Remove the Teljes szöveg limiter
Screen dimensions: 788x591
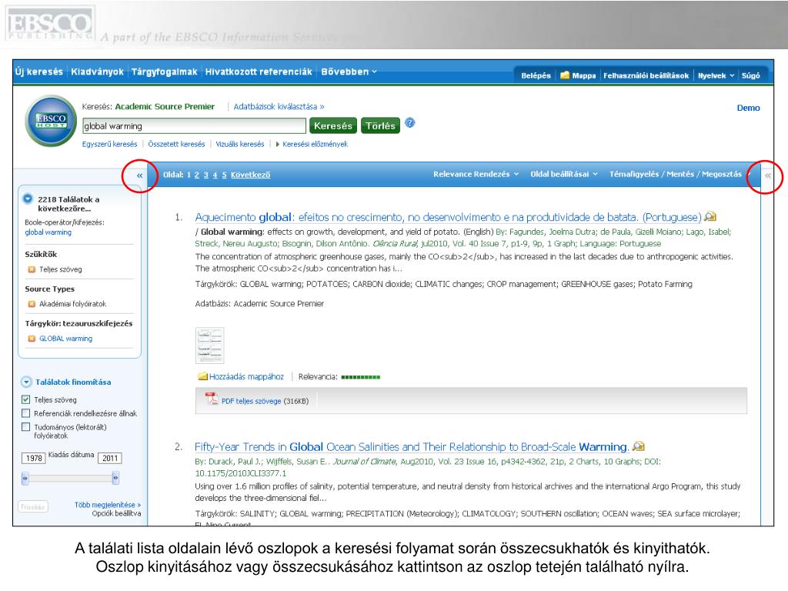point(32,269)
